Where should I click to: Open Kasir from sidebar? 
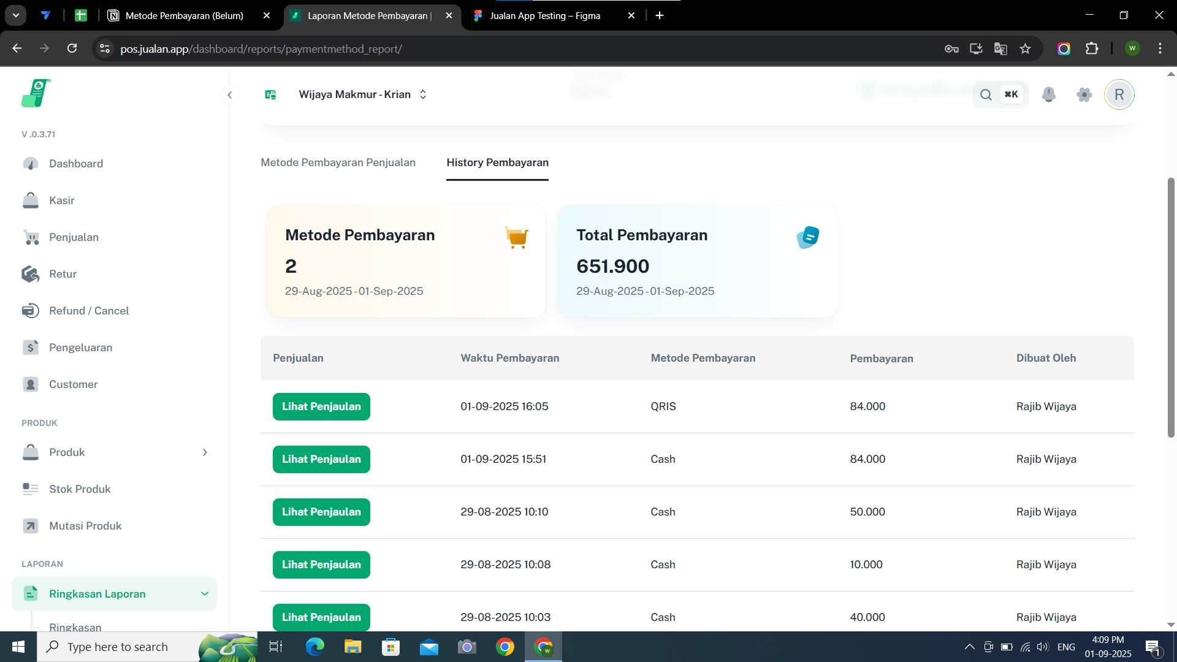coord(61,200)
